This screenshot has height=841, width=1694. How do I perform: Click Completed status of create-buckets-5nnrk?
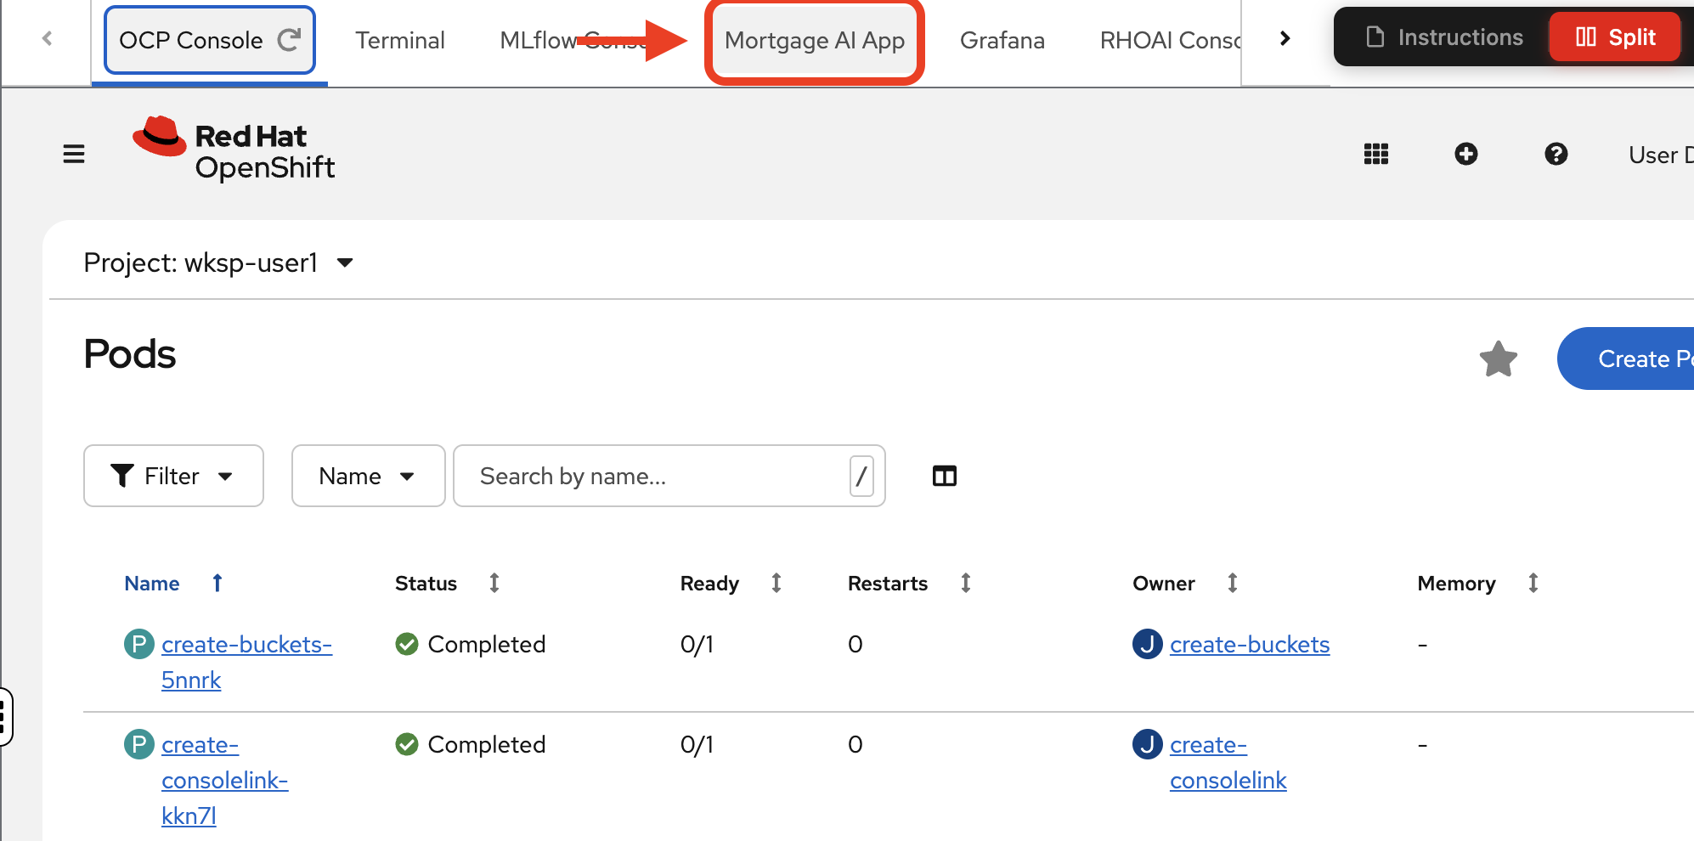pos(471,644)
